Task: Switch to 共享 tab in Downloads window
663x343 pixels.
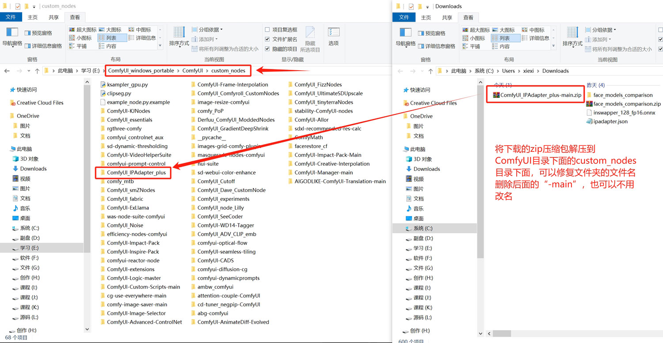Action: coord(447,18)
